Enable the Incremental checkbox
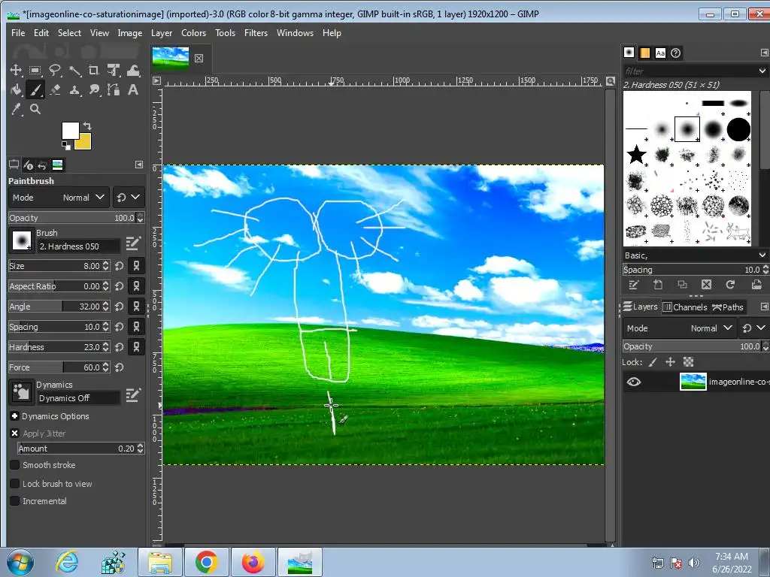This screenshot has width=770, height=577. (x=15, y=501)
